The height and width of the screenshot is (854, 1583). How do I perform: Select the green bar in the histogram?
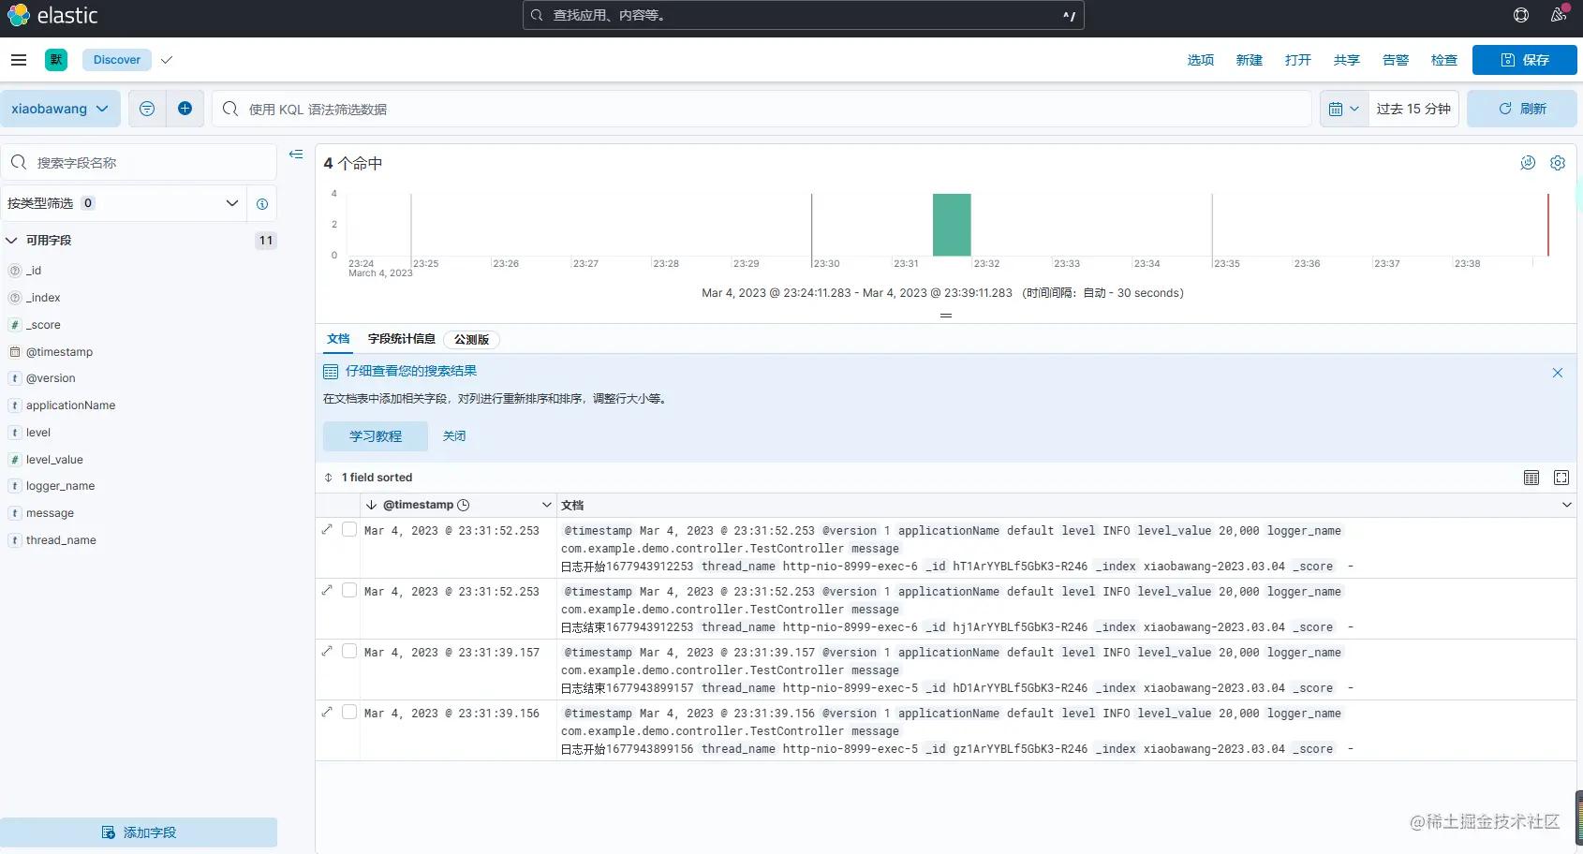[x=952, y=225]
